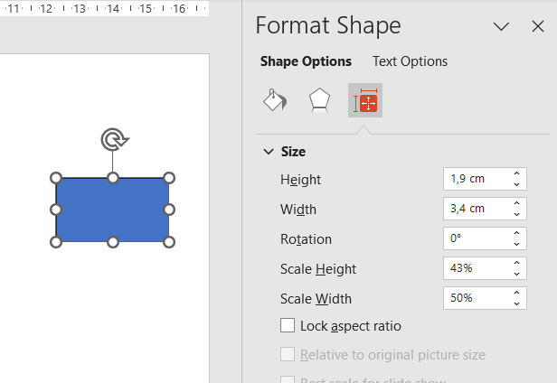This screenshot has height=383, width=557.
Task: Click the right-middle resize handle of the rectangle
Action: pyautogui.click(x=169, y=210)
